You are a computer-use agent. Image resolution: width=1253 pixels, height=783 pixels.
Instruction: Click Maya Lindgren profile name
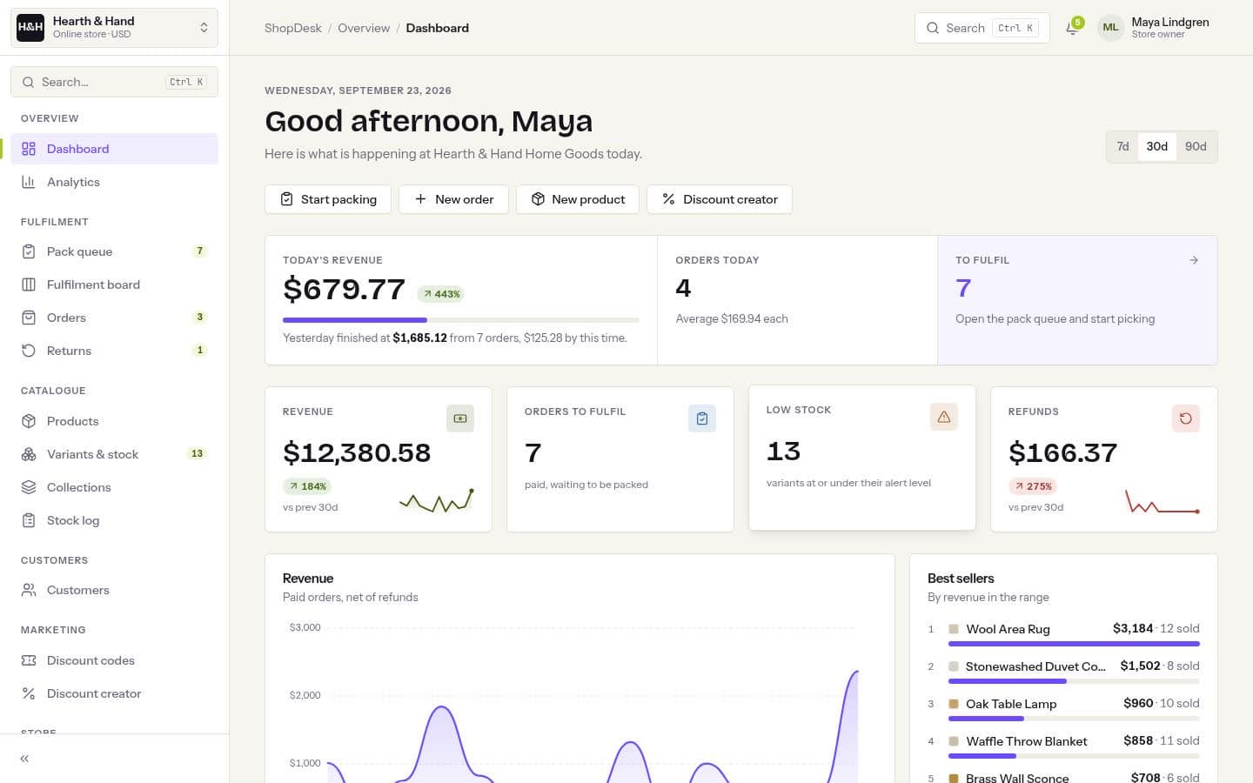pyautogui.click(x=1170, y=22)
